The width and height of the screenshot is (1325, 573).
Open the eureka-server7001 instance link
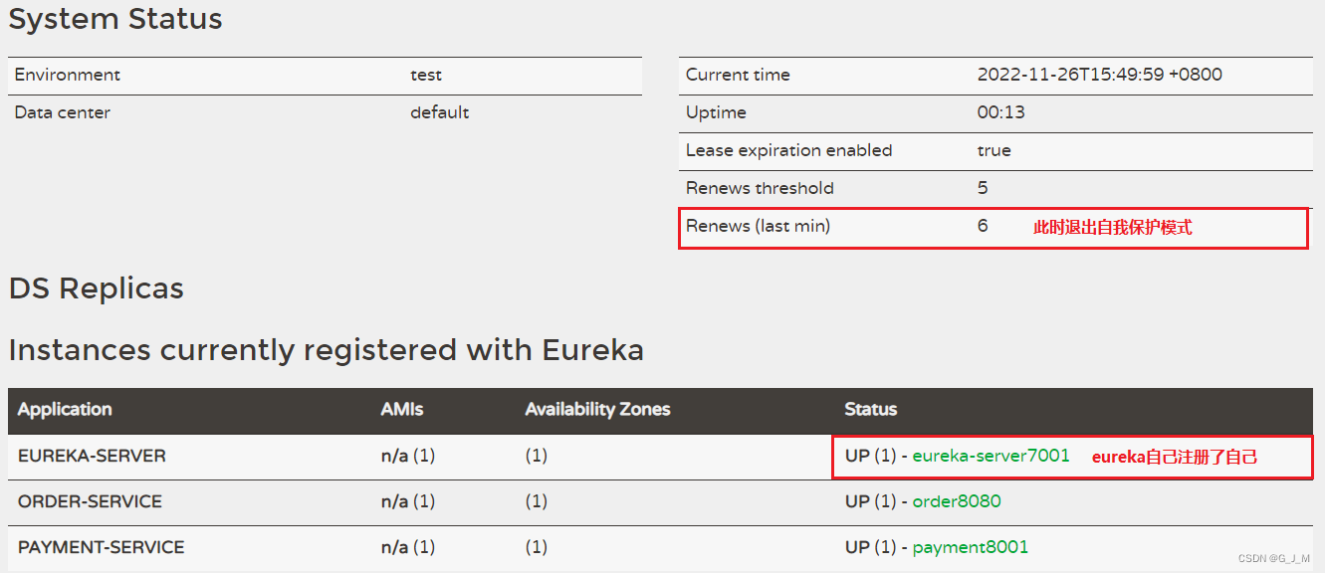coord(991,456)
